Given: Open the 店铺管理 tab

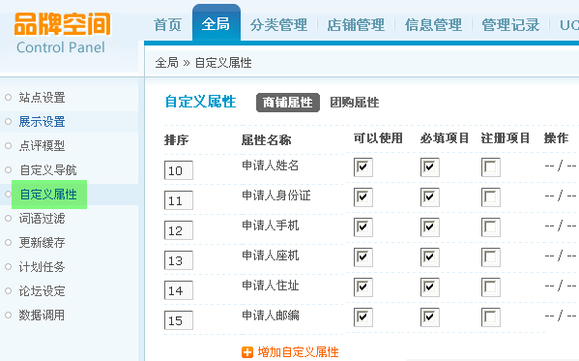Looking at the screenshot, I should click(x=356, y=25).
